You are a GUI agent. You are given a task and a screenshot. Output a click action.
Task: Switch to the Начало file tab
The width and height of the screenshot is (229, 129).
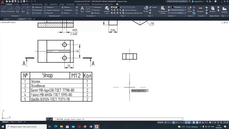pos(6,19)
